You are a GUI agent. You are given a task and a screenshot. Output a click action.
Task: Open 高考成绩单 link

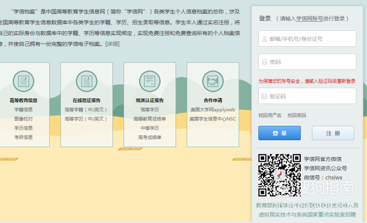coord(150,138)
